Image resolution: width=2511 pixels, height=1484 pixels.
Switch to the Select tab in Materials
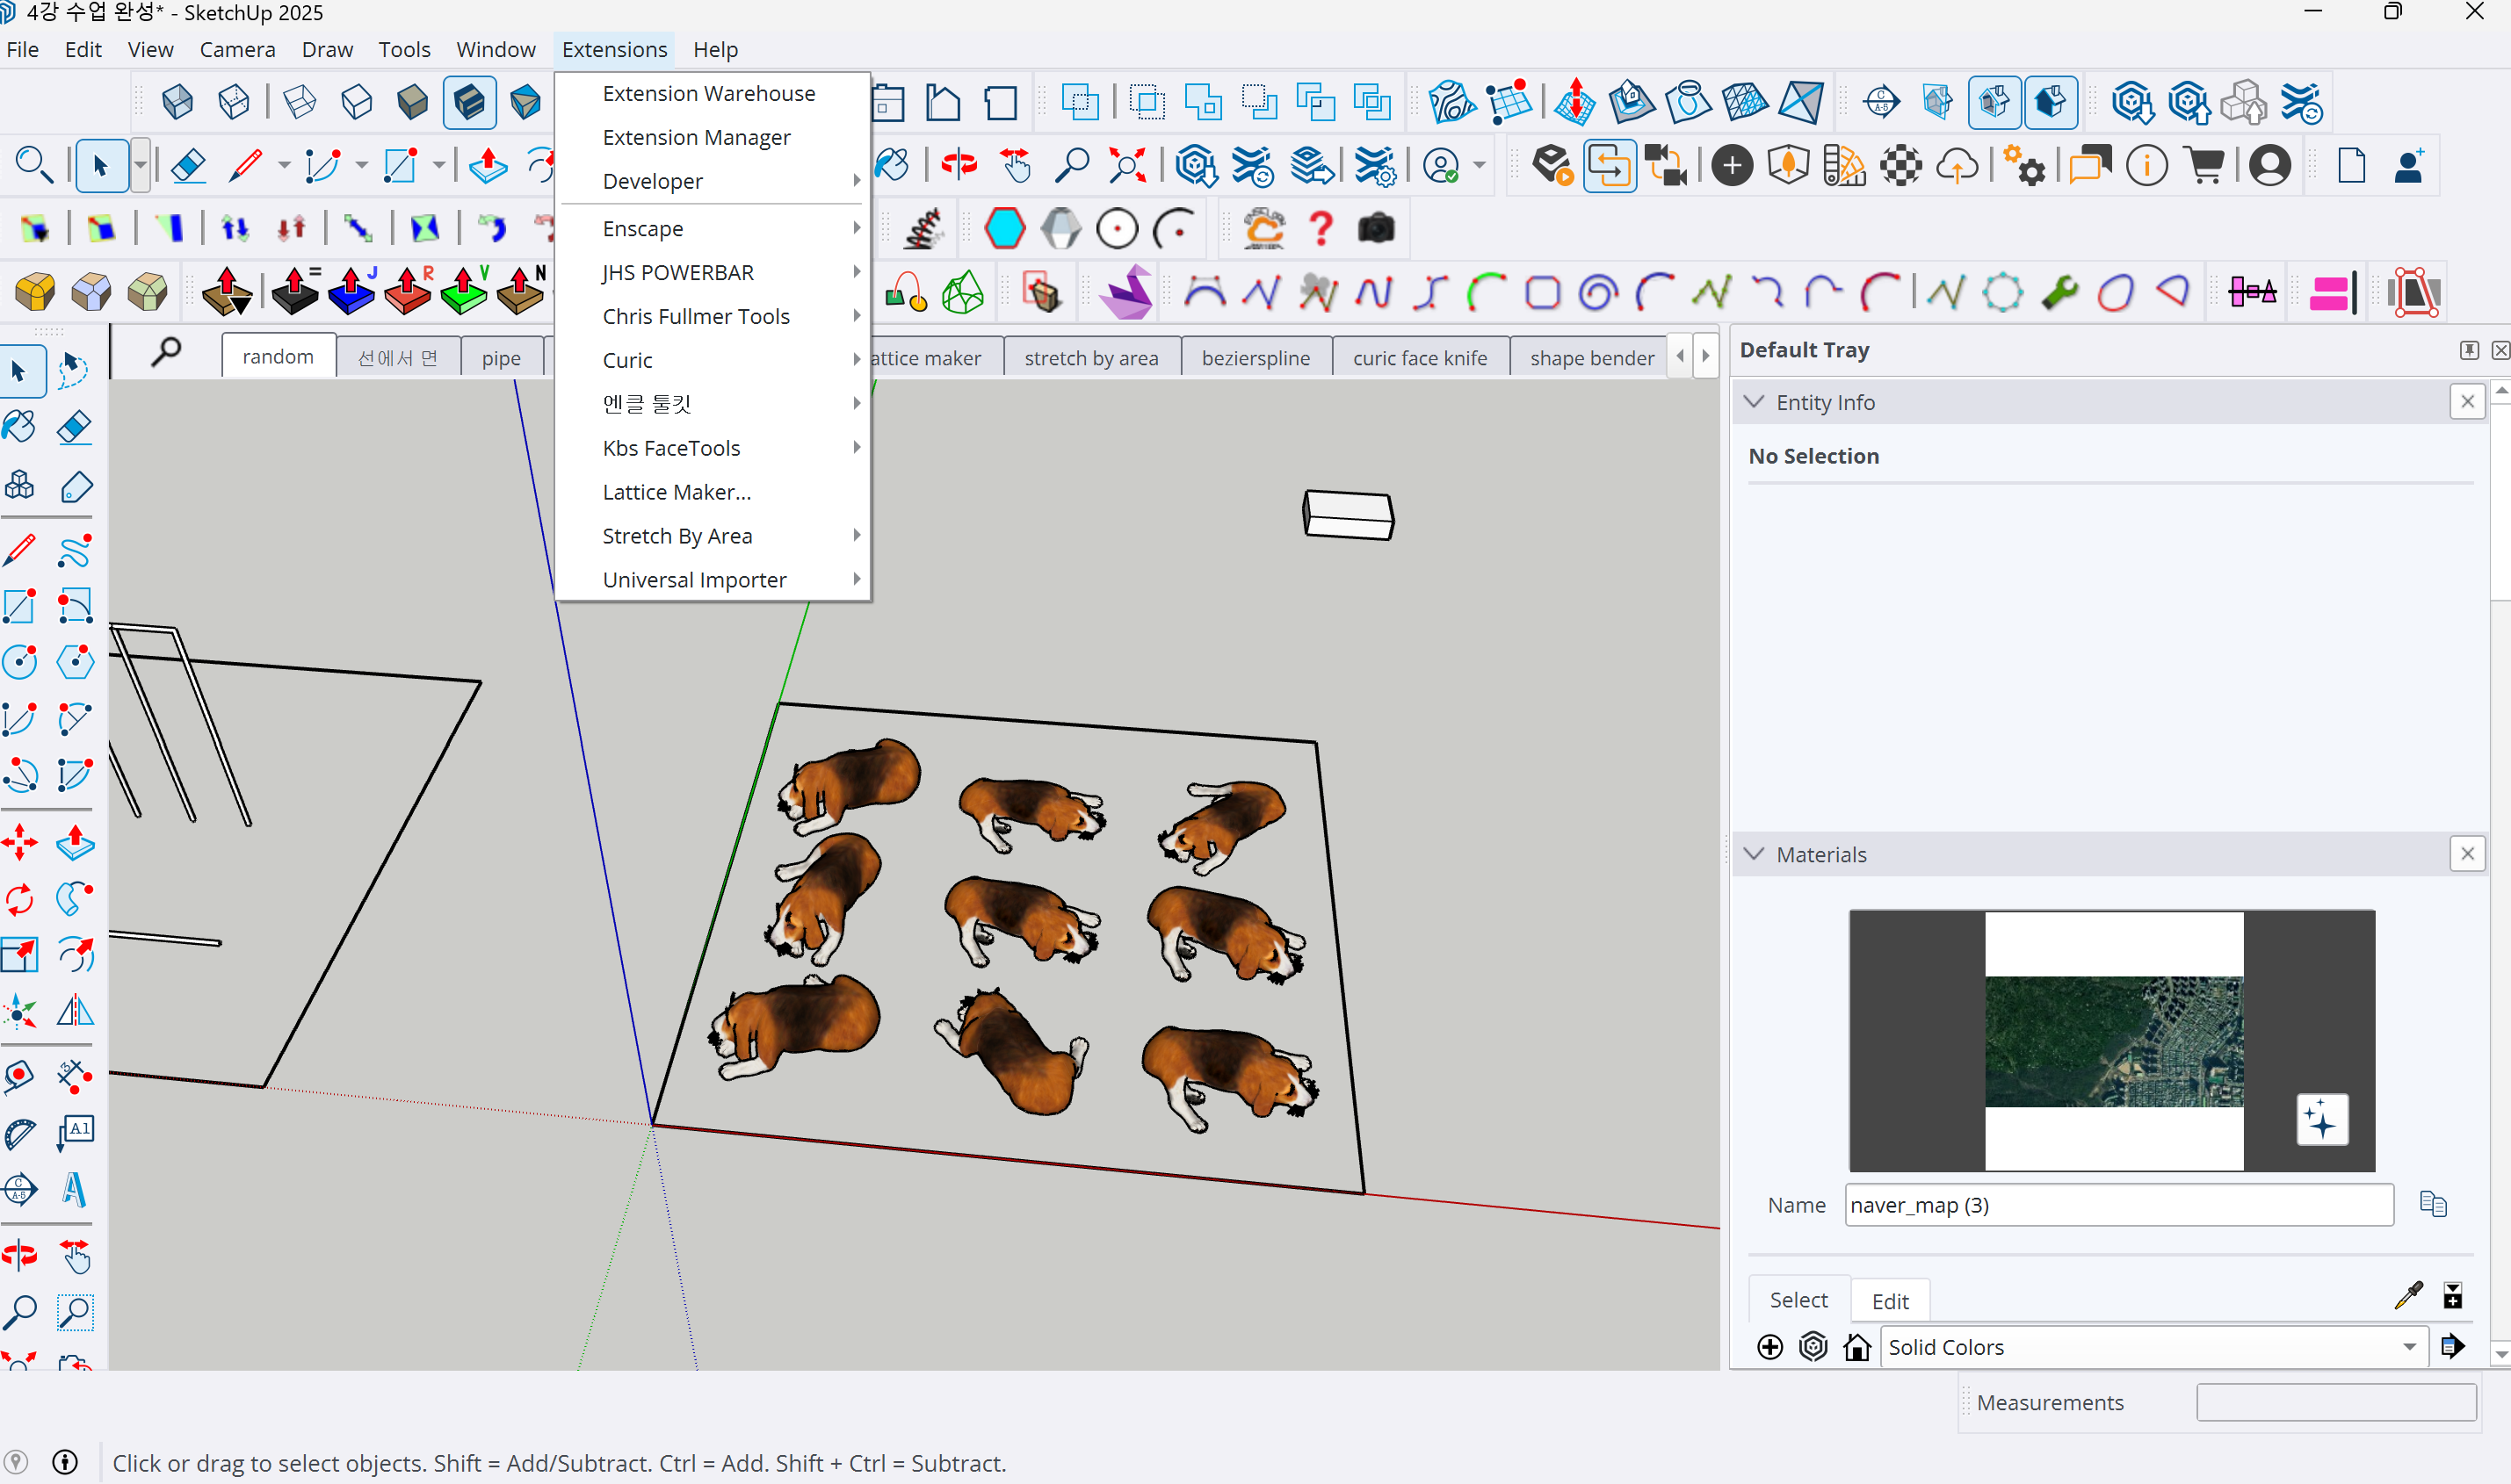[x=1798, y=1300]
